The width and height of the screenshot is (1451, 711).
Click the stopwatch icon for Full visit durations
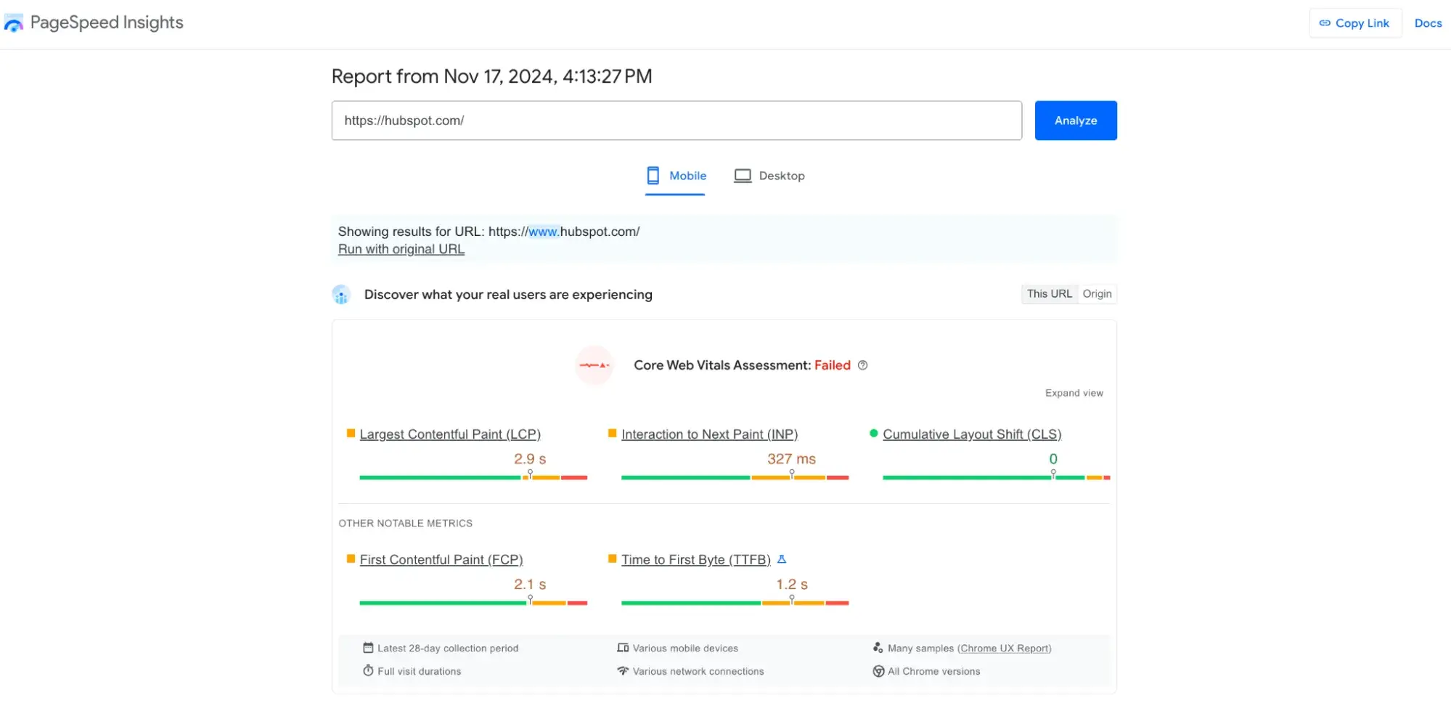[x=368, y=670]
